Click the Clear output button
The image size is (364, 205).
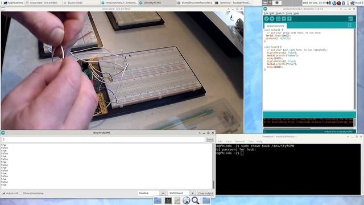click(x=205, y=194)
